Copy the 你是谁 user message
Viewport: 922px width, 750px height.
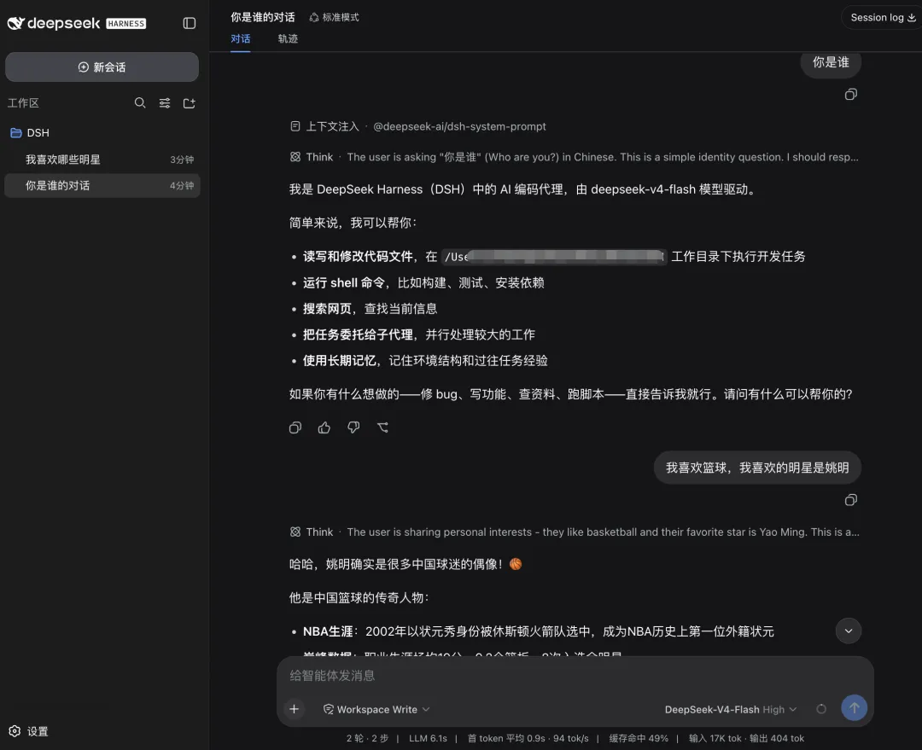point(850,95)
